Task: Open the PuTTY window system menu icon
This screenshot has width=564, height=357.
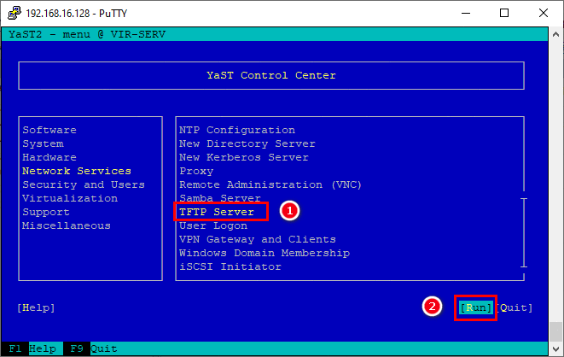Action: click(15, 13)
